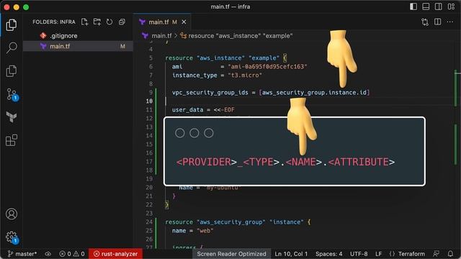Toggle primary sidebar layout icon
This screenshot has height=259, width=461.
[413, 6]
